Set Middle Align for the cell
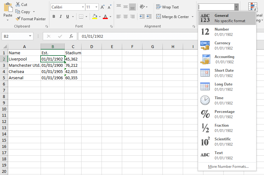This screenshot has height=175, width=264. 126,7
